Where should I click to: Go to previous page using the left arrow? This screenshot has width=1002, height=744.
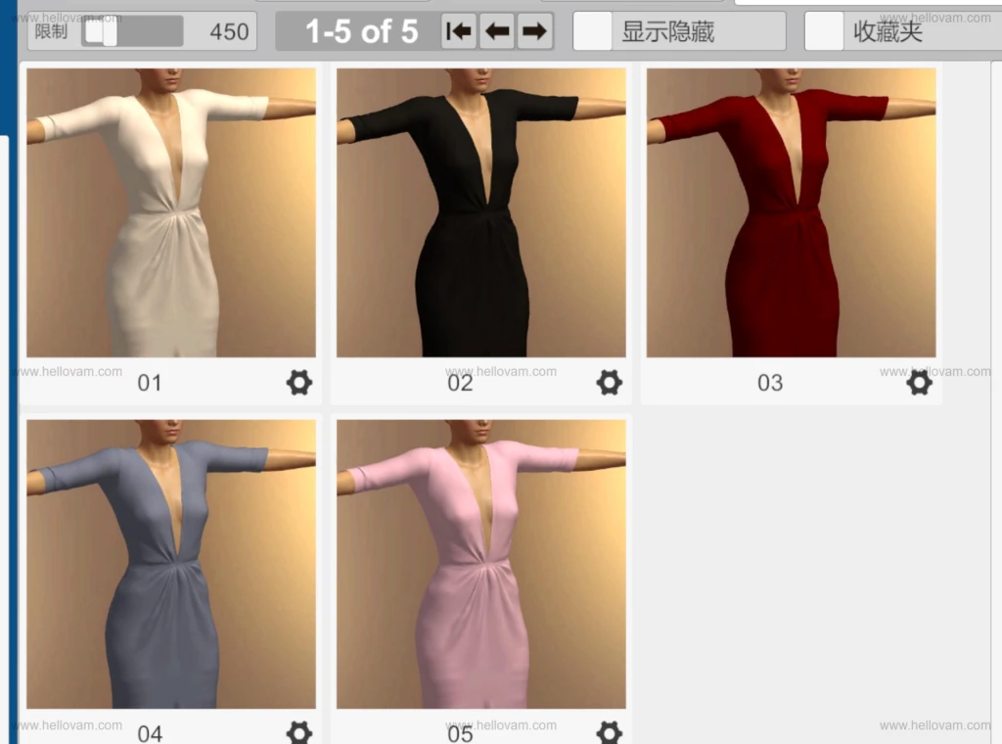tap(496, 30)
